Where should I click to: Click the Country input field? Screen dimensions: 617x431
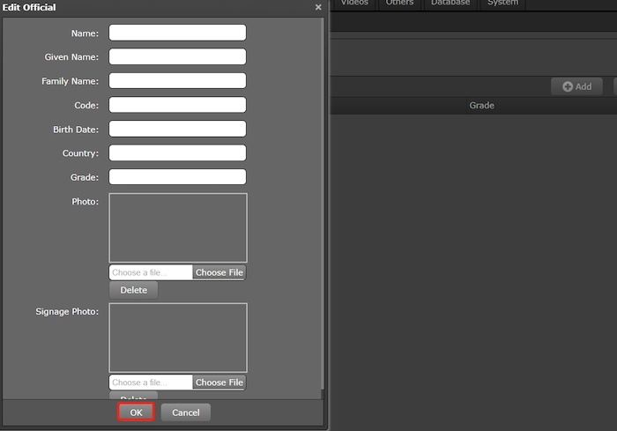click(177, 152)
